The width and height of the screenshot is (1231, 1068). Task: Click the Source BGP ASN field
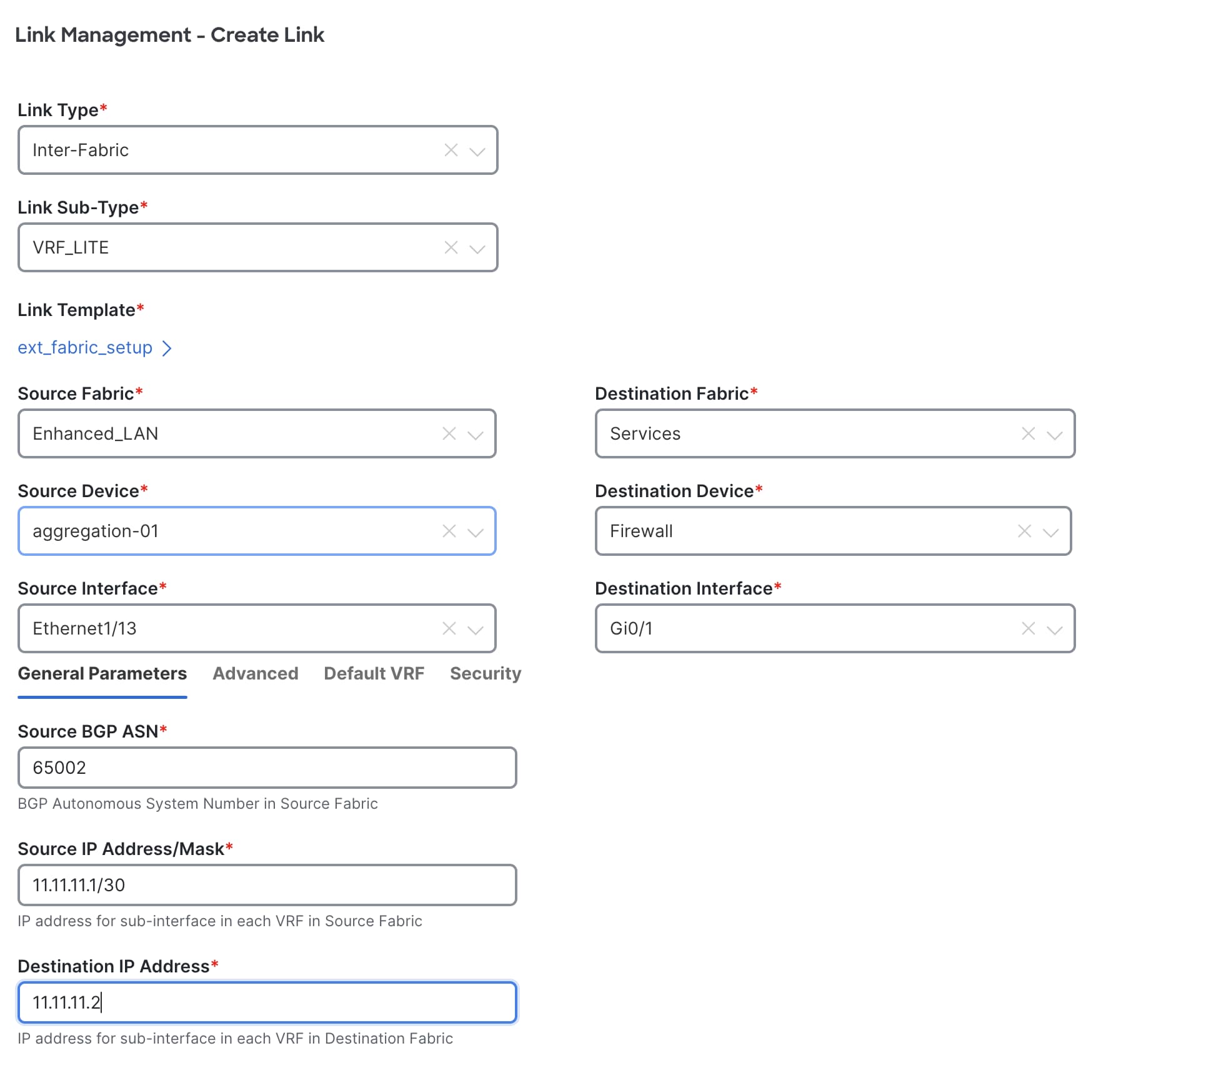267,768
